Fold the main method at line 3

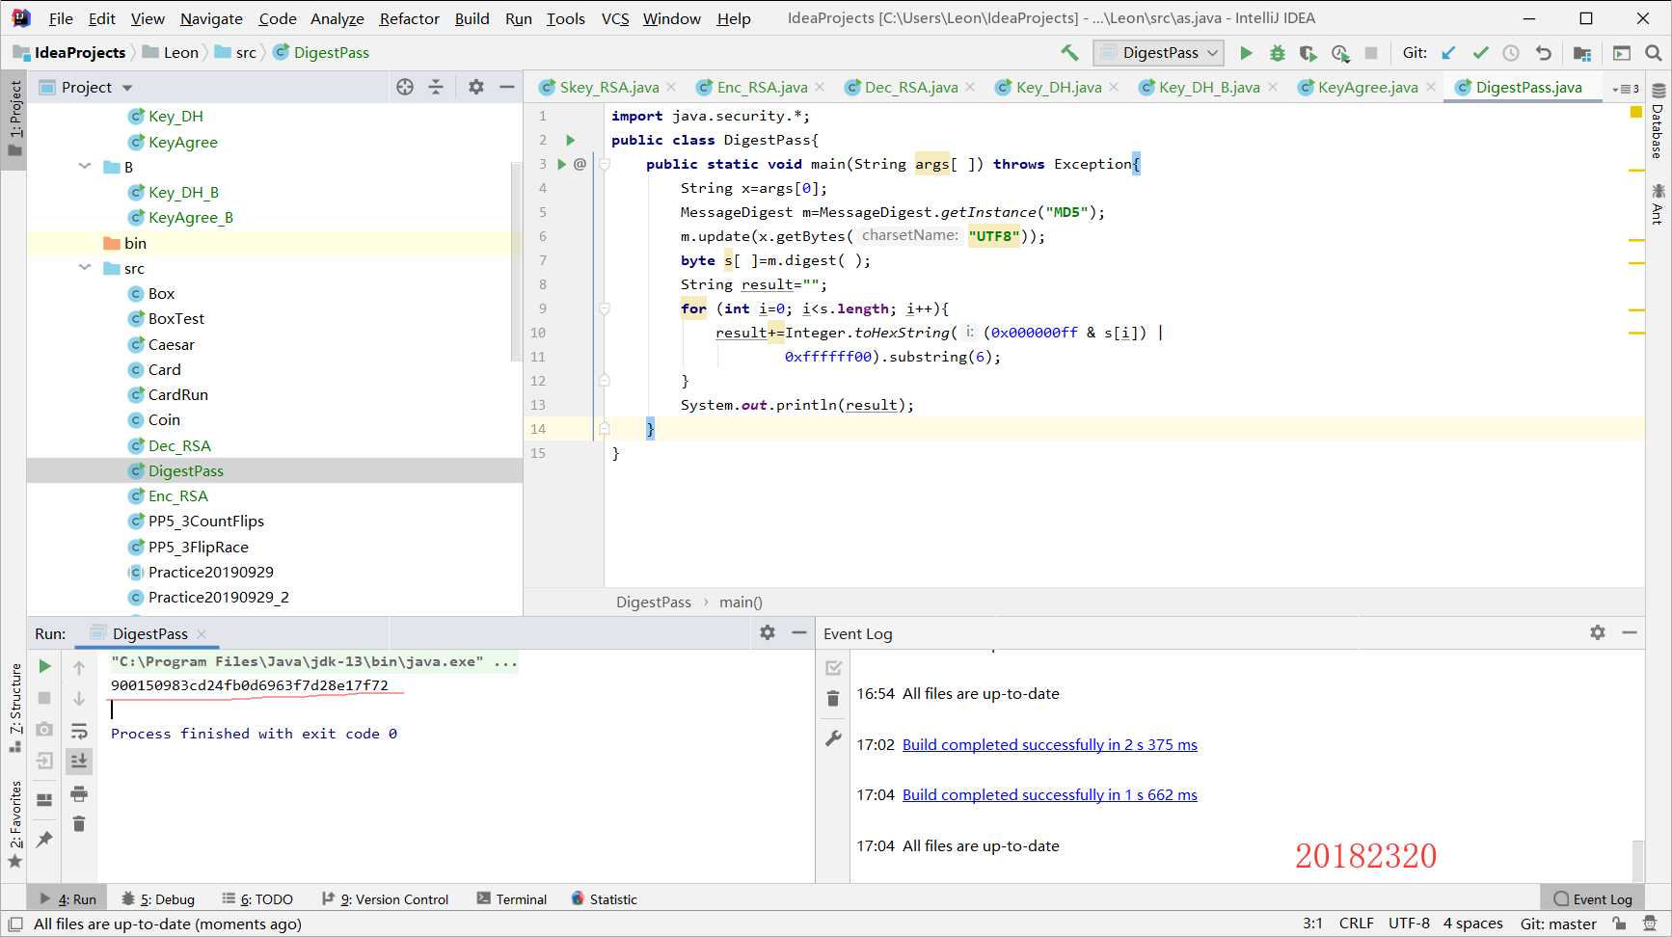605,164
